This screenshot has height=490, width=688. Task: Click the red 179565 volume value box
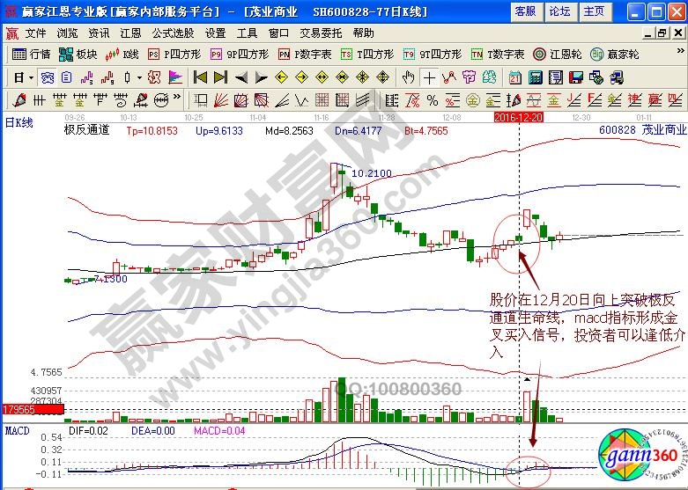33,409
